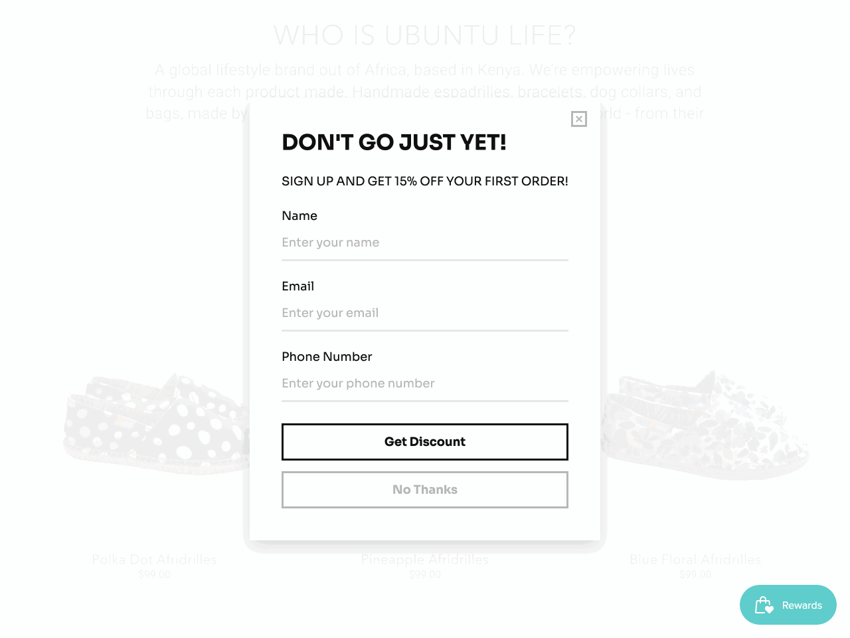Open the Polka Dot Afridrilles product link

tap(154, 559)
